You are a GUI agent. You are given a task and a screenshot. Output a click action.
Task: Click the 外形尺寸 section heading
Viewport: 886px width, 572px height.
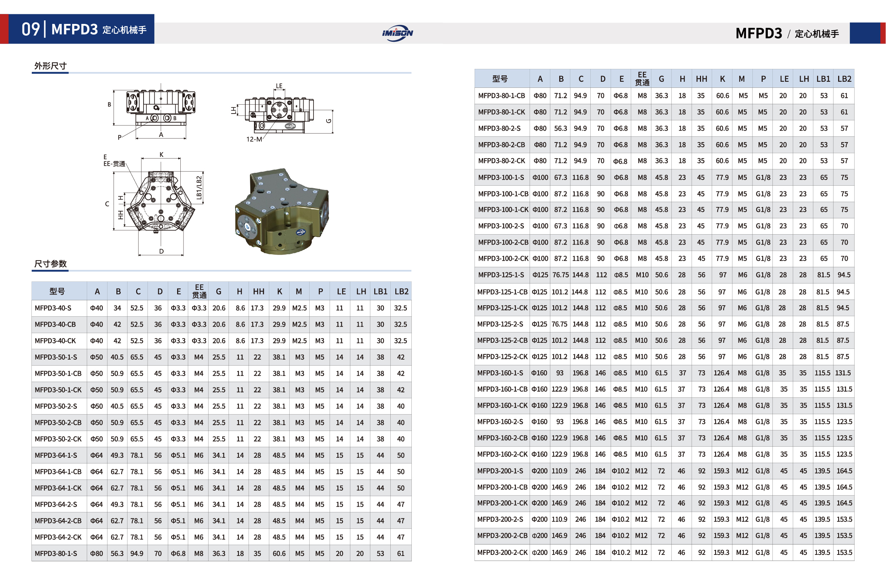click(50, 66)
